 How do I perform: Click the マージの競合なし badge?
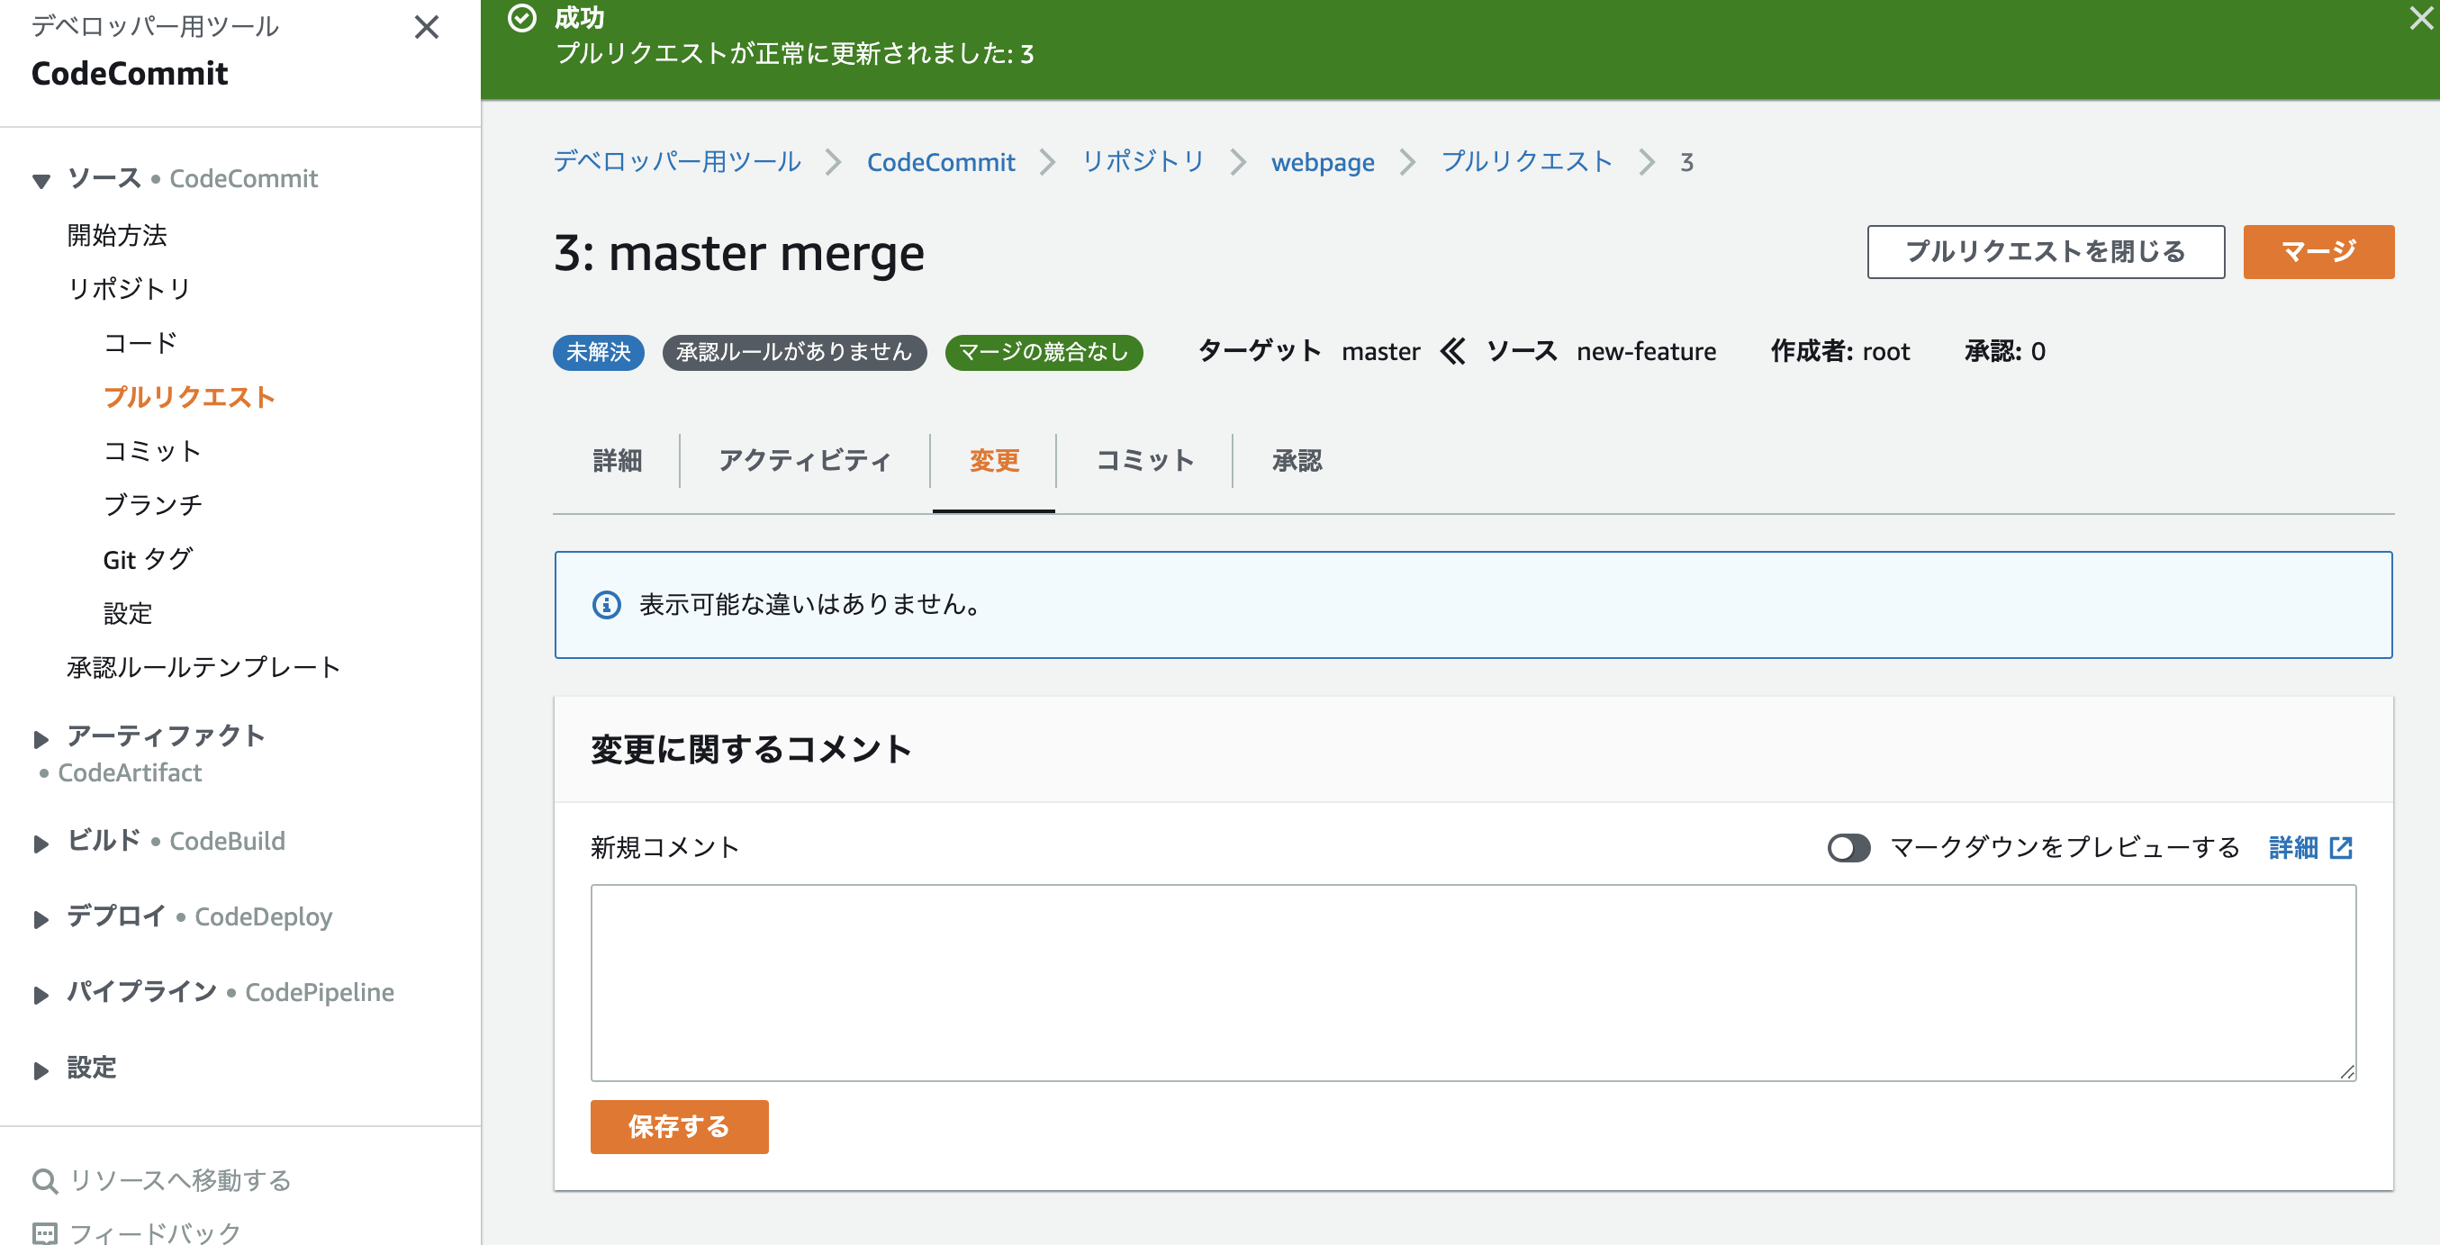coord(1044,352)
